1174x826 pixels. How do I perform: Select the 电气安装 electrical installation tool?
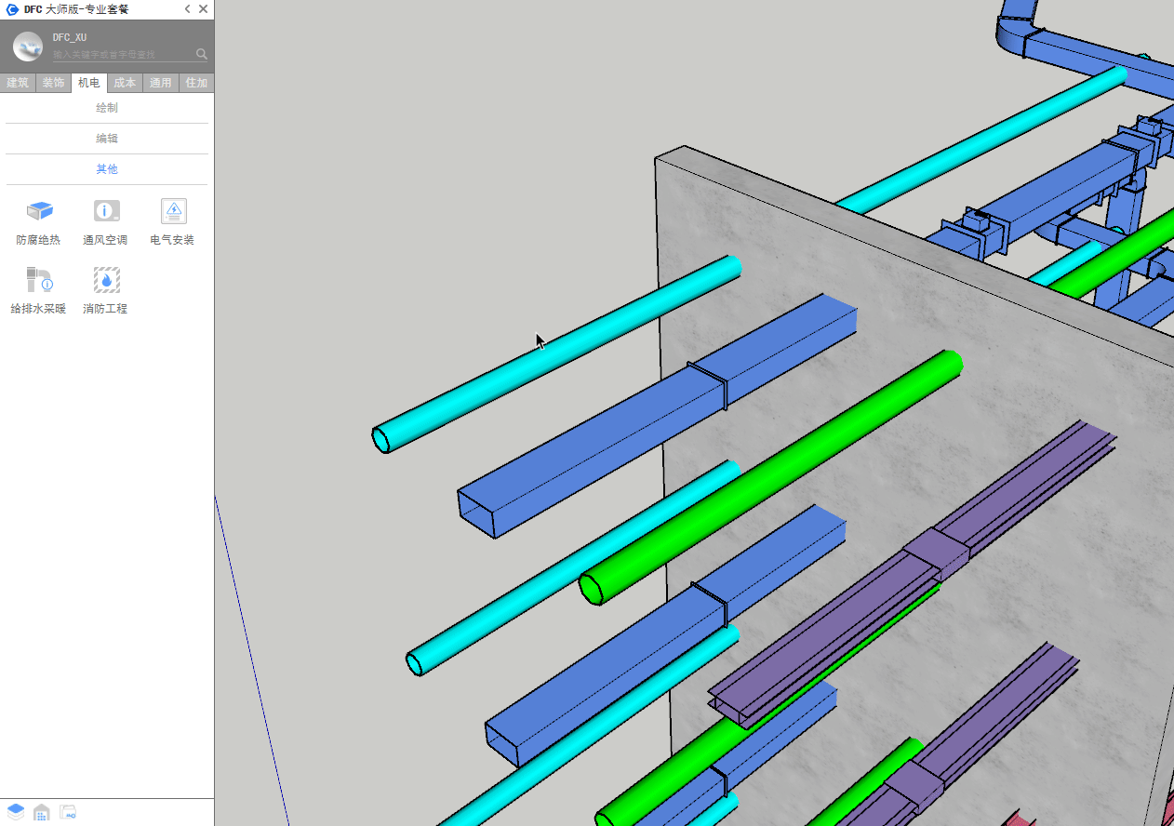coord(173,212)
